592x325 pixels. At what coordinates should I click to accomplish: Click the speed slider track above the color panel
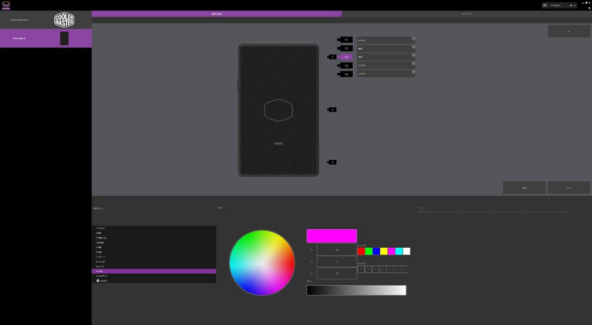(x=493, y=212)
